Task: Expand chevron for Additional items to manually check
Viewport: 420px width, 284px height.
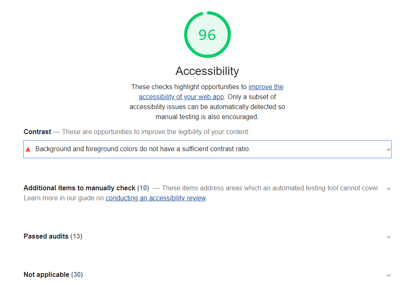Action: click(389, 189)
